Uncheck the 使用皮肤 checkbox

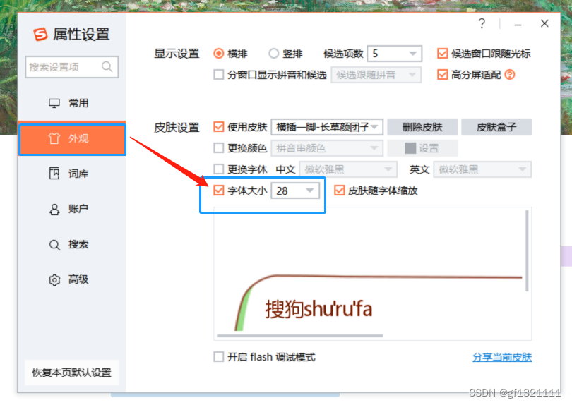(x=218, y=127)
